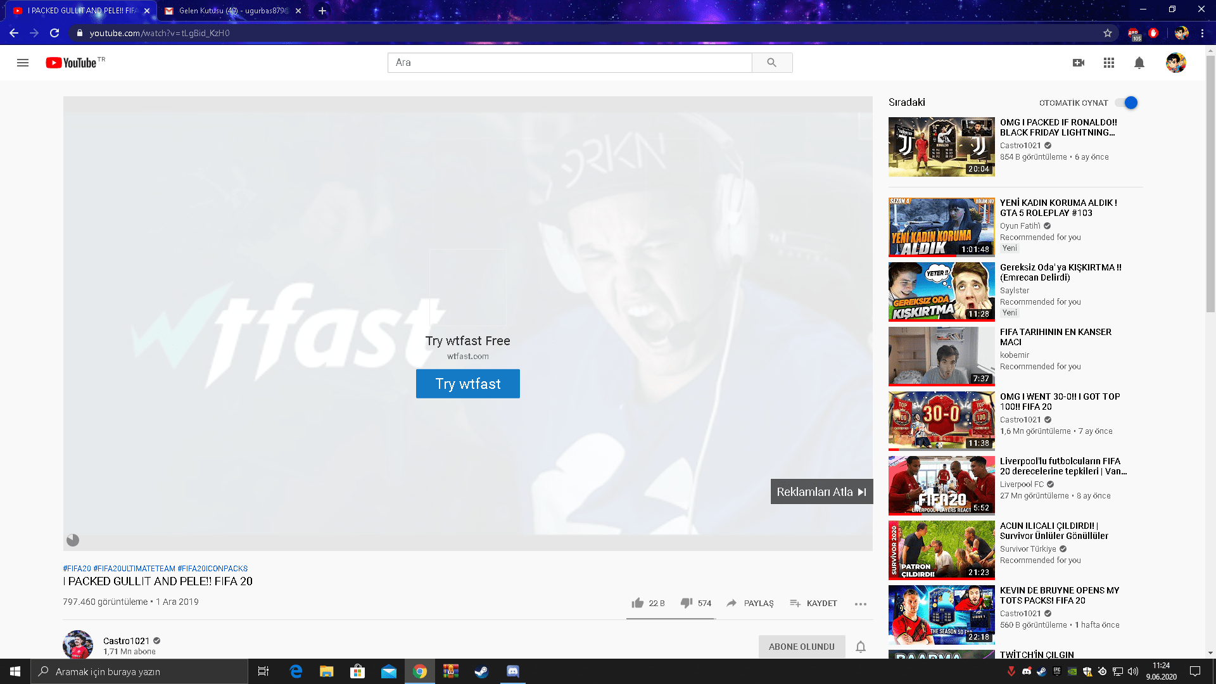Image resolution: width=1216 pixels, height=684 pixels.
Task: Dislike the video with thumbs down
Action: coord(687,603)
